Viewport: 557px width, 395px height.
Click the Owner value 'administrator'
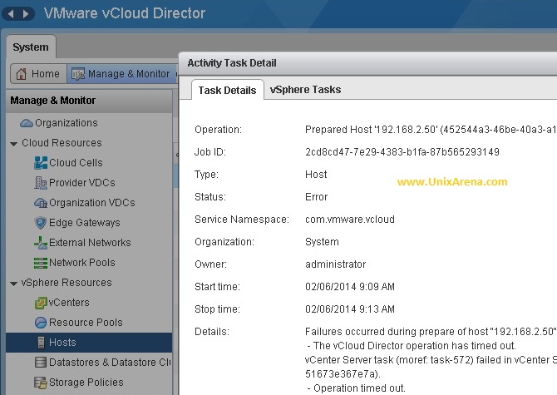pyautogui.click(x=335, y=264)
